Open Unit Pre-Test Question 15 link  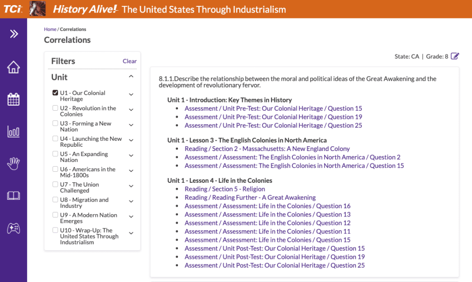coord(273,108)
